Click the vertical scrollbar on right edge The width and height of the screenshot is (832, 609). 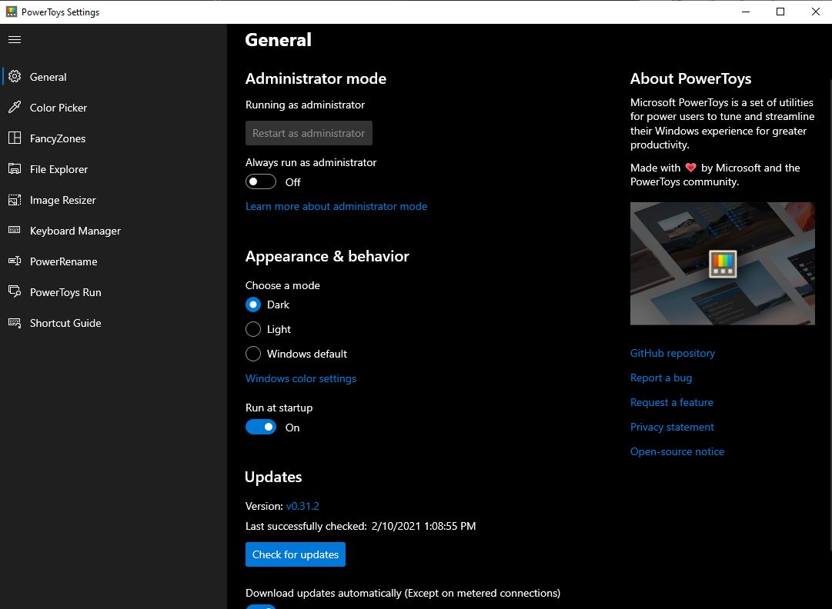830,314
